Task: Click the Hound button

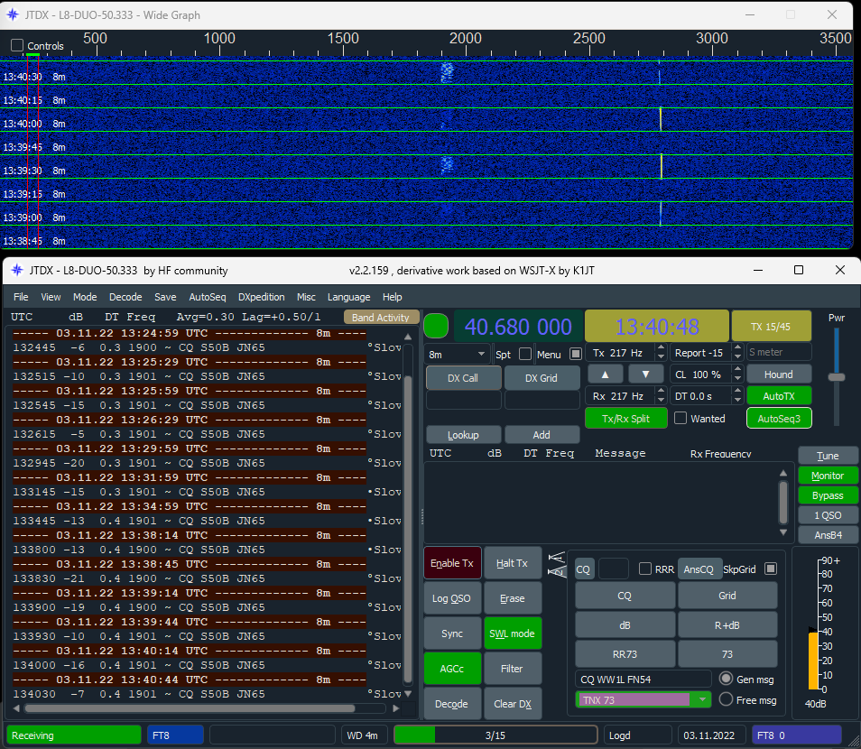Action: [x=779, y=374]
